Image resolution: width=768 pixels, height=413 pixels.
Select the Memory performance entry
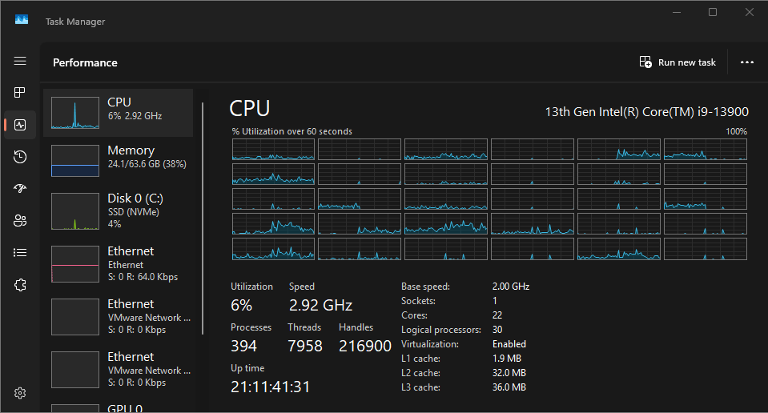(x=118, y=161)
